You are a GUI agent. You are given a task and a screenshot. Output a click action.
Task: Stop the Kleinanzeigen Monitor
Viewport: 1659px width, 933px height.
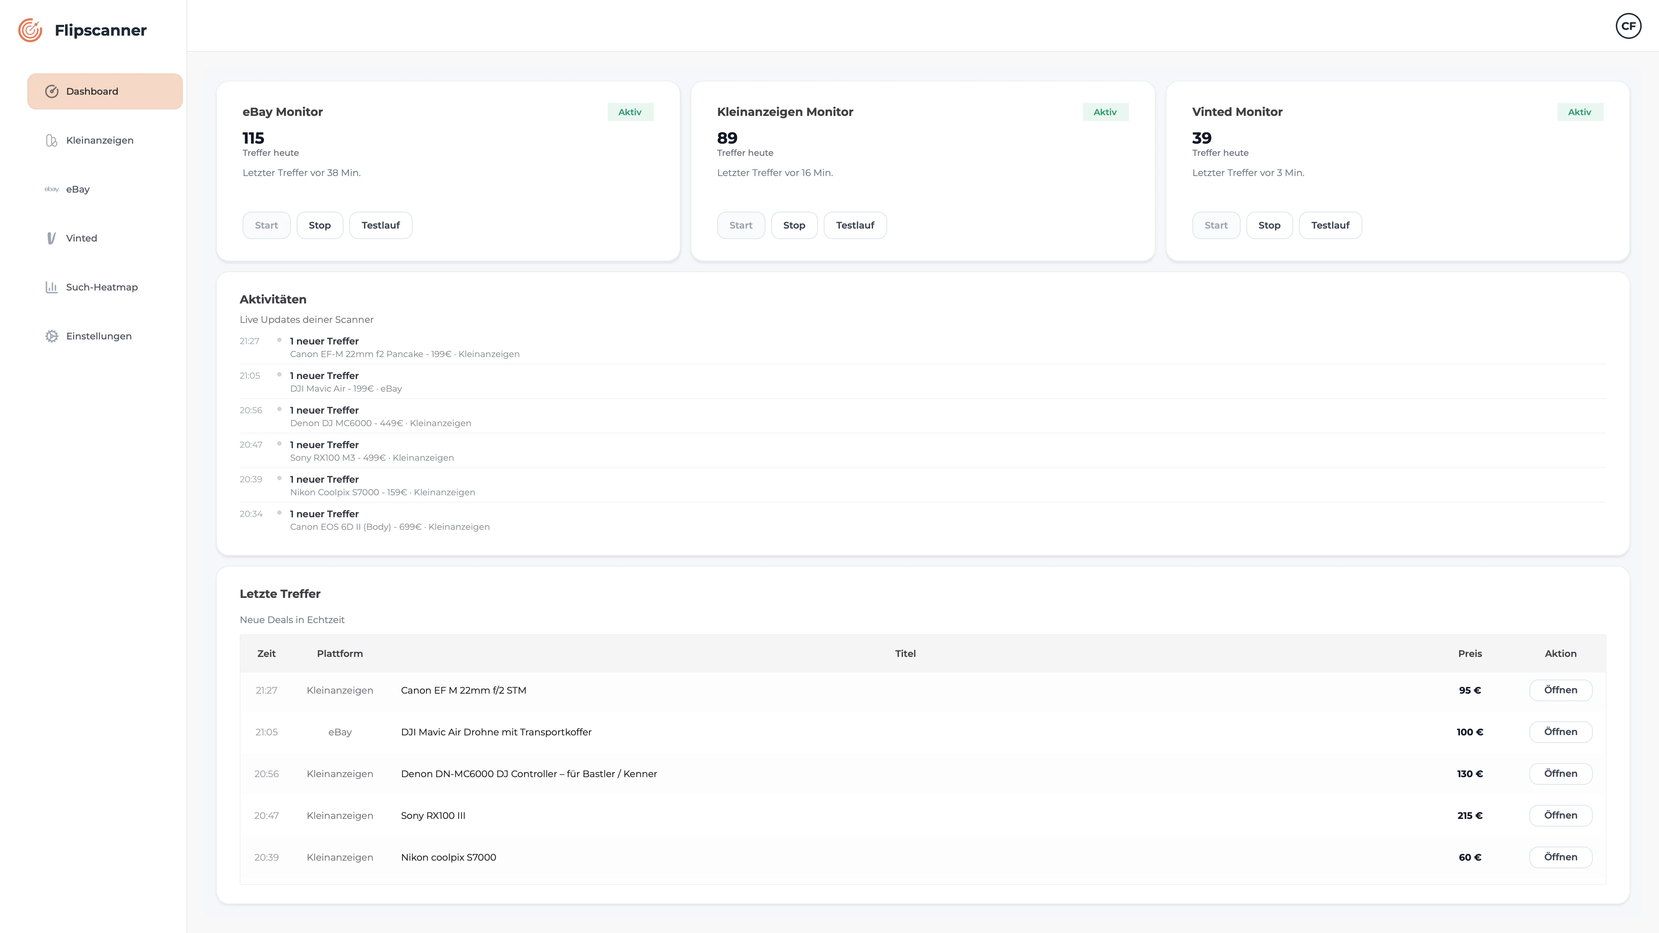tap(794, 225)
